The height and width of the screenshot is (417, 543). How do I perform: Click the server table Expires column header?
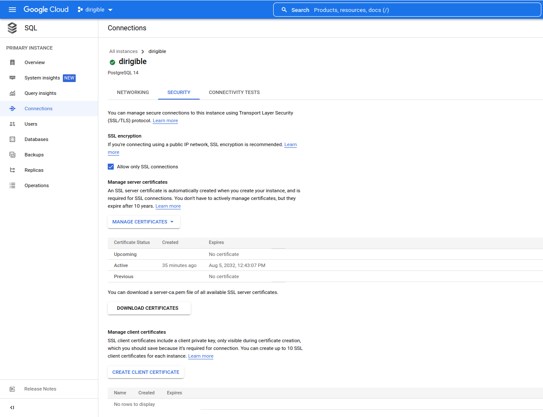click(x=216, y=242)
